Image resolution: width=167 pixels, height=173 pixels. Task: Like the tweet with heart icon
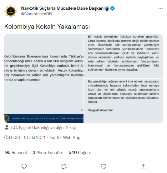[x=104, y=166]
